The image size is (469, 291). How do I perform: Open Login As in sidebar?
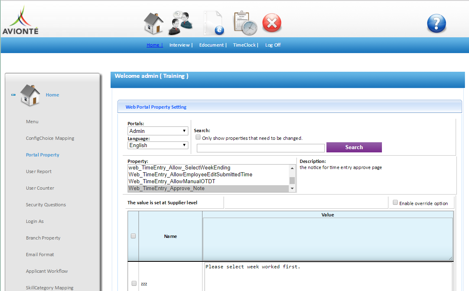pyautogui.click(x=35, y=221)
